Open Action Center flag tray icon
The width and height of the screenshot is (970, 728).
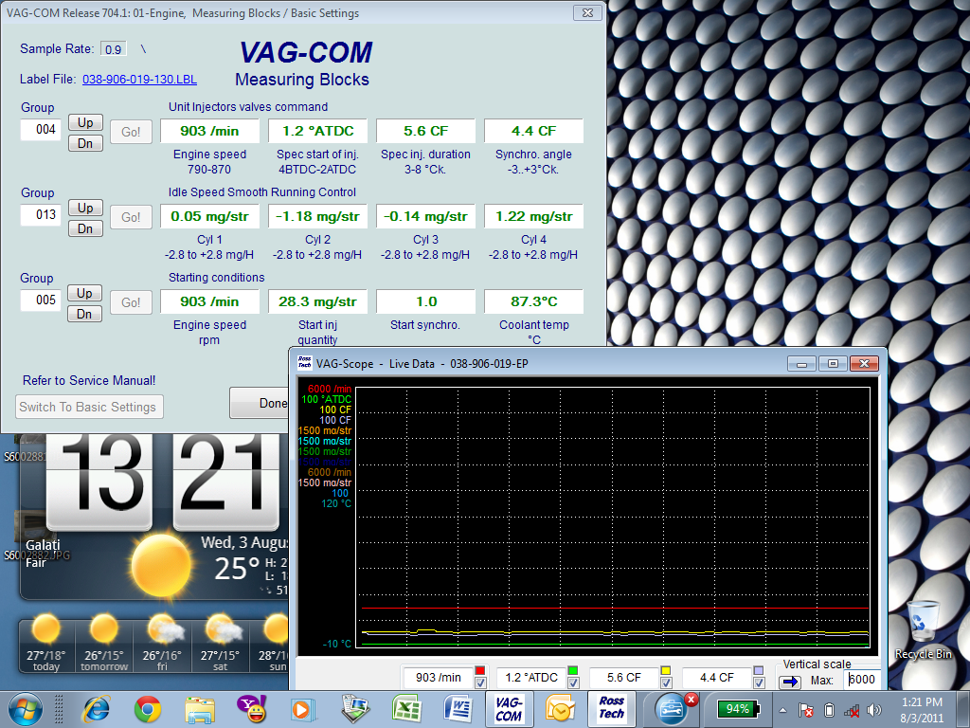click(805, 711)
